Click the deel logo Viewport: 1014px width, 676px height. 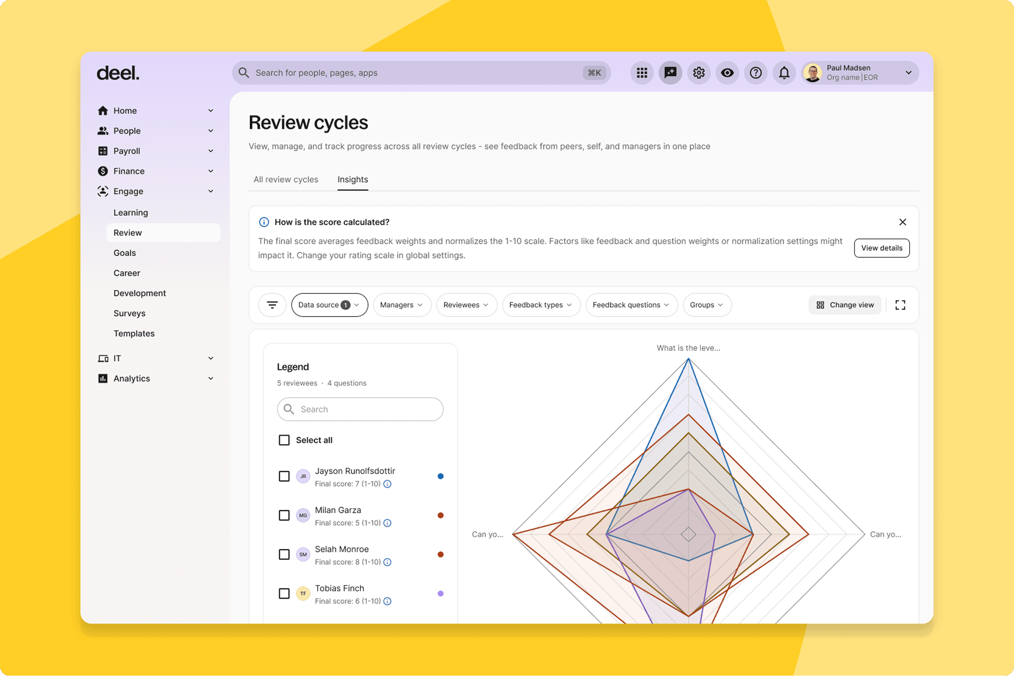click(x=118, y=73)
